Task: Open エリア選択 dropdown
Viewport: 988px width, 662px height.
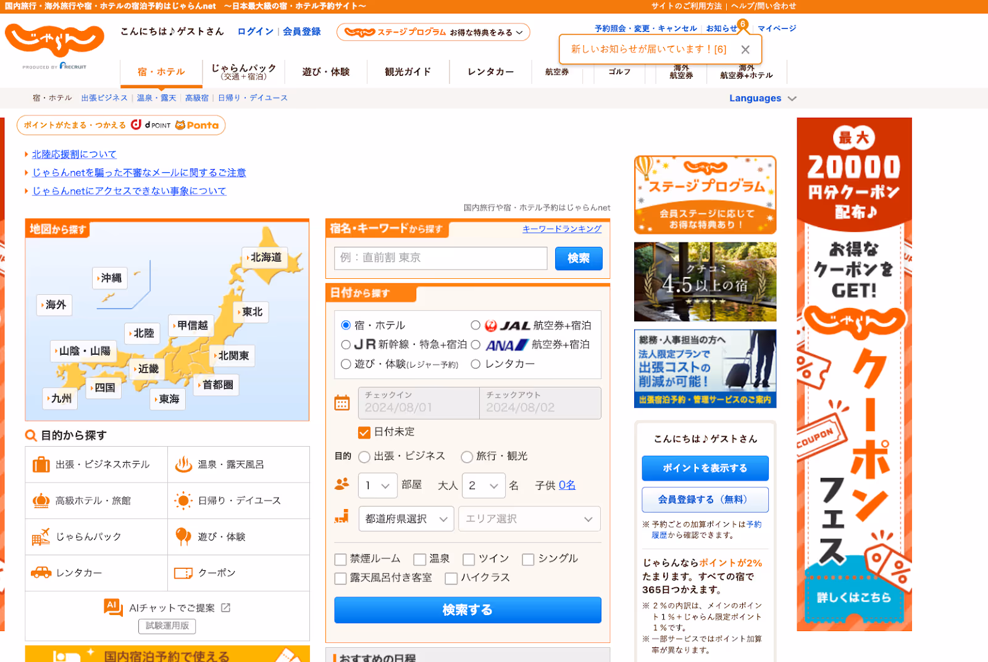Action: (x=529, y=519)
